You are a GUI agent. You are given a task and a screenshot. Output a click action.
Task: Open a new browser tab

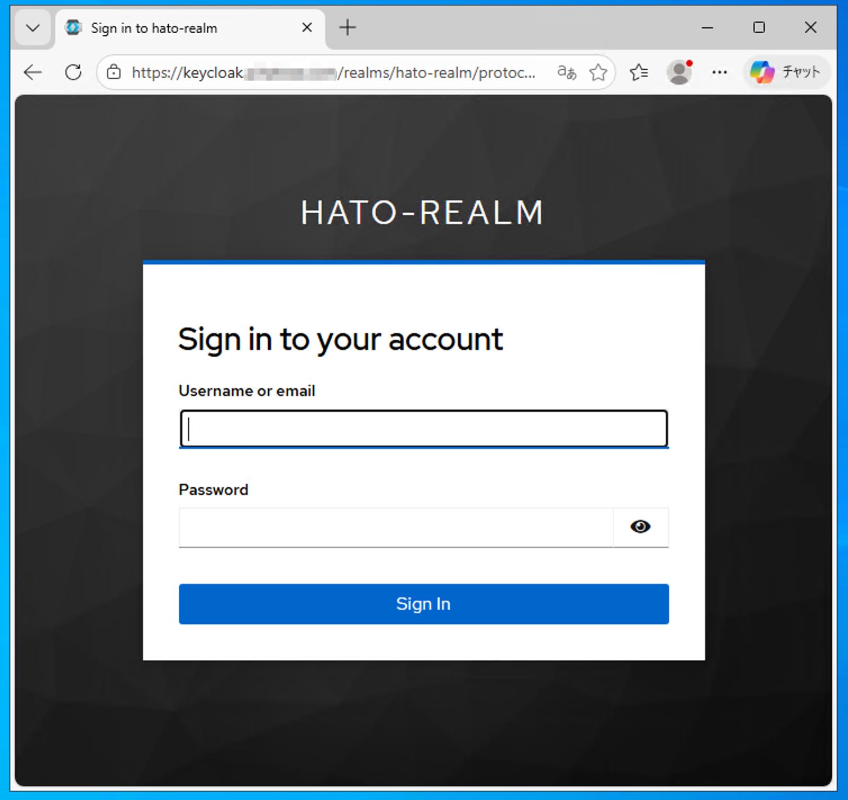click(347, 27)
